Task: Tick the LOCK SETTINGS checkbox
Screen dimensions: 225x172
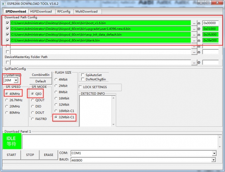Action: (x=80, y=87)
